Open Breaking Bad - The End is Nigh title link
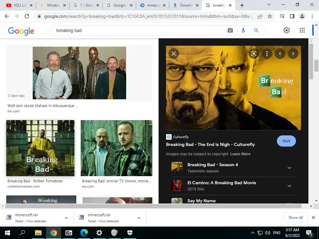319x239 pixels. coord(210,144)
